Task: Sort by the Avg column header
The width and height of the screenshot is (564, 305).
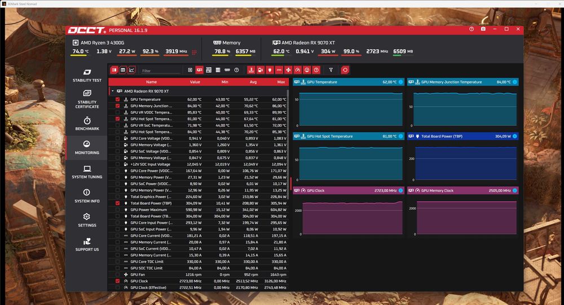Action: point(253,82)
